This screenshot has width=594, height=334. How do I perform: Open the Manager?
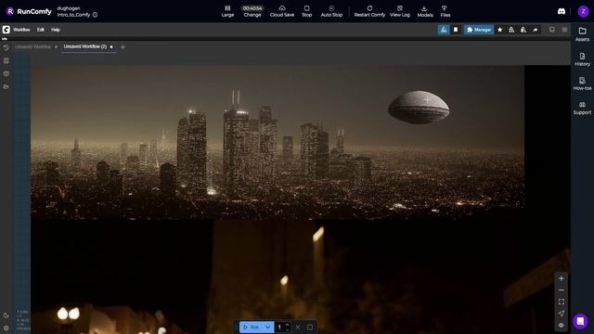[479, 30]
